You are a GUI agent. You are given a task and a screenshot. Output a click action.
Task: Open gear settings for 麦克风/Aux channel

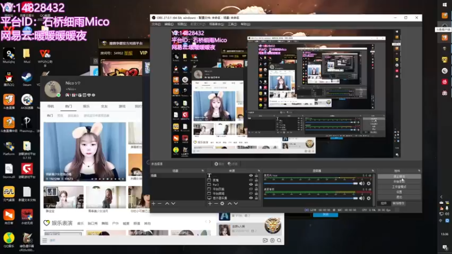[x=368, y=183]
